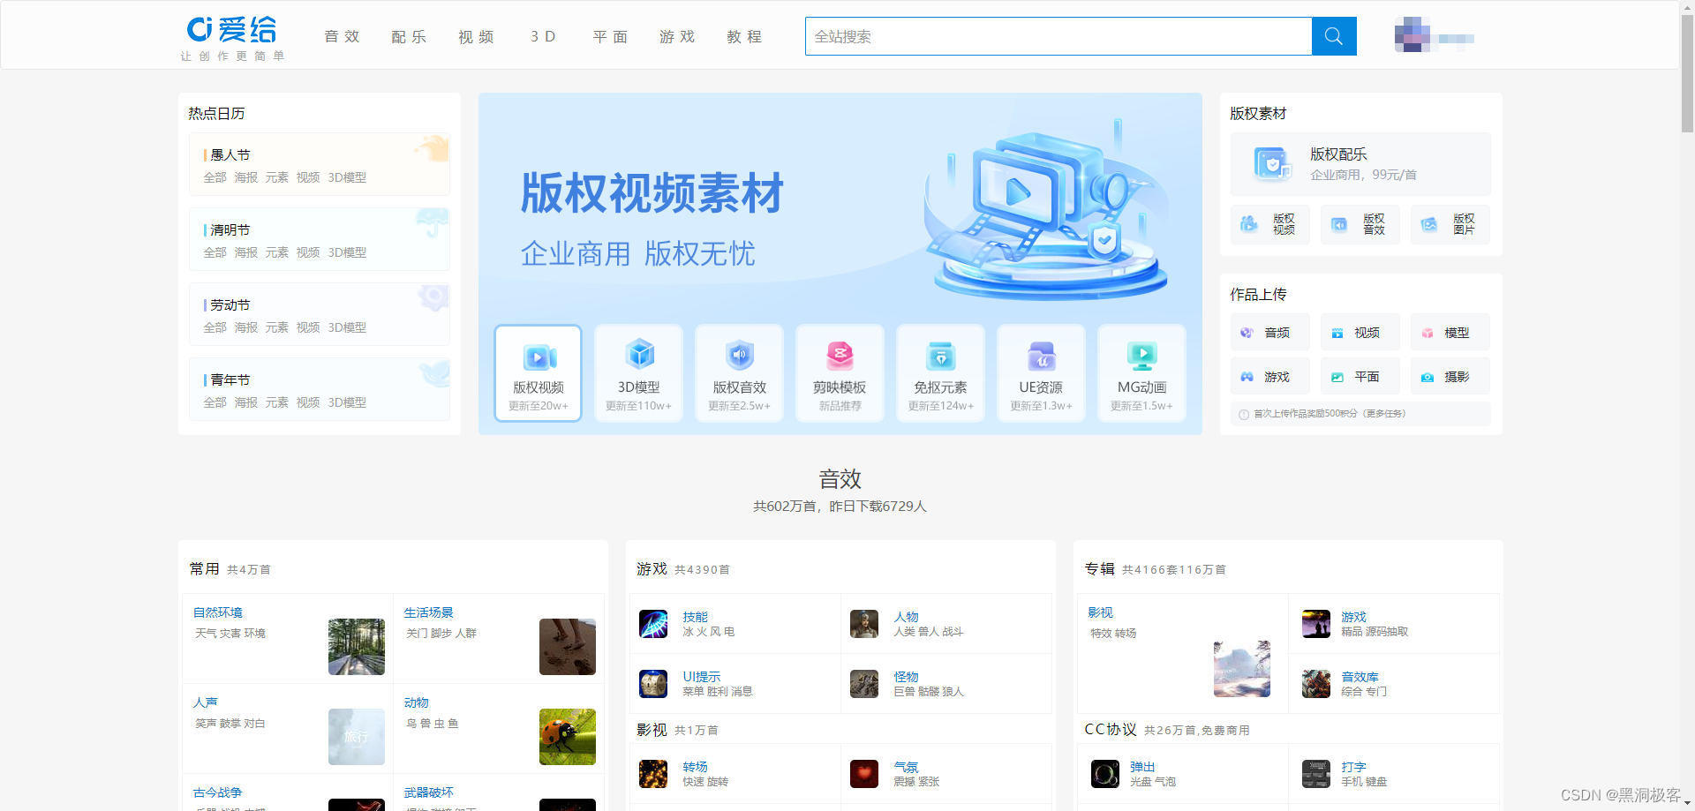
Task: Click the 版权配乐 shield music icon
Action: pyautogui.click(x=1272, y=164)
